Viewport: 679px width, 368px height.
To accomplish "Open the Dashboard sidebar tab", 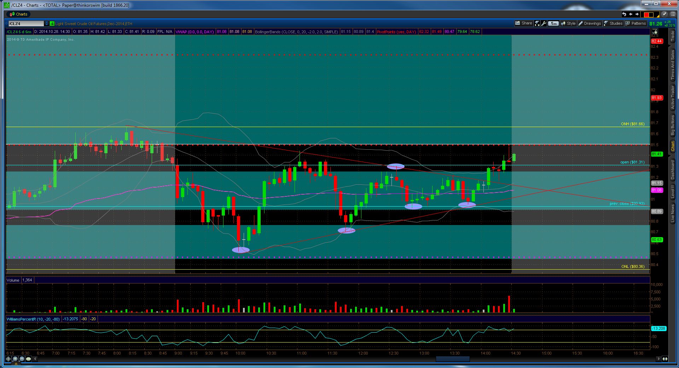I will [x=673, y=170].
